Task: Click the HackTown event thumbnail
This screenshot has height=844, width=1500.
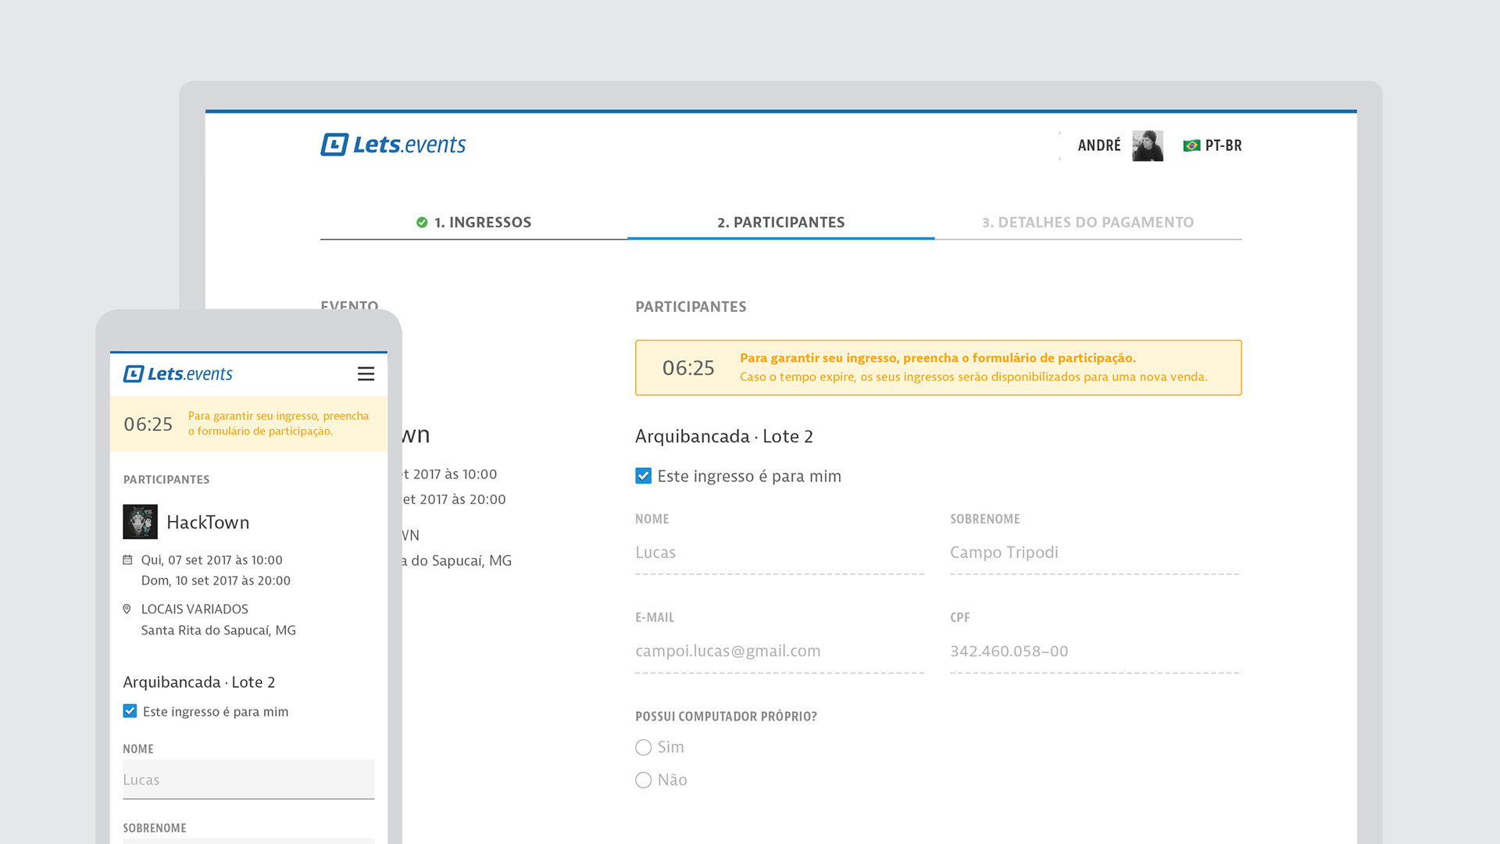Action: pos(140,522)
